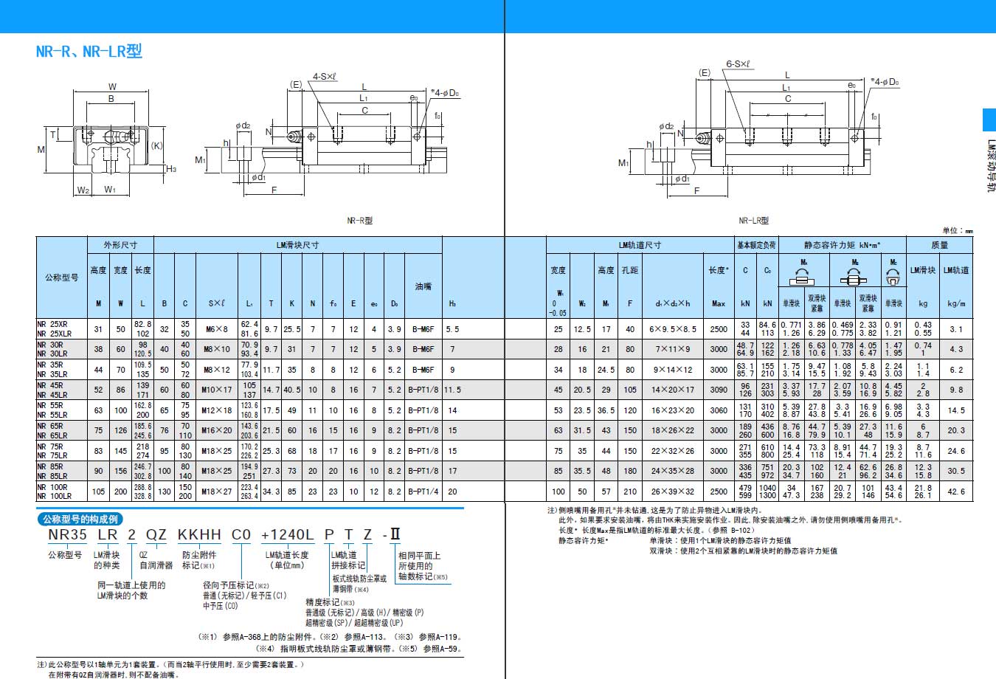Screen dimensions: 996x679
Task: Click the 'B-PT1/4' grease nipple cell
Action: click(423, 492)
